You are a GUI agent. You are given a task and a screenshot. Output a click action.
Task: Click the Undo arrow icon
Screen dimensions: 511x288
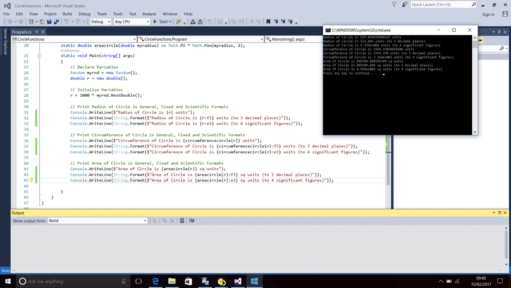pyautogui.click(x=66, y=22)
